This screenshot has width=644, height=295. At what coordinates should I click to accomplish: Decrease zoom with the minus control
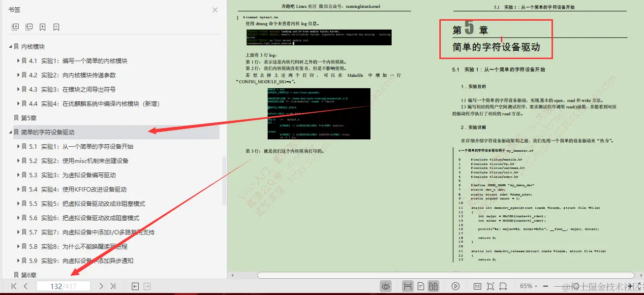[x=545, y=286]
